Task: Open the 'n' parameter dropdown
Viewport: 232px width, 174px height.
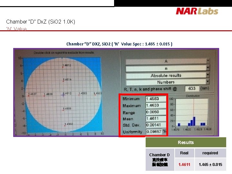Action: click(x=168, y=69)
